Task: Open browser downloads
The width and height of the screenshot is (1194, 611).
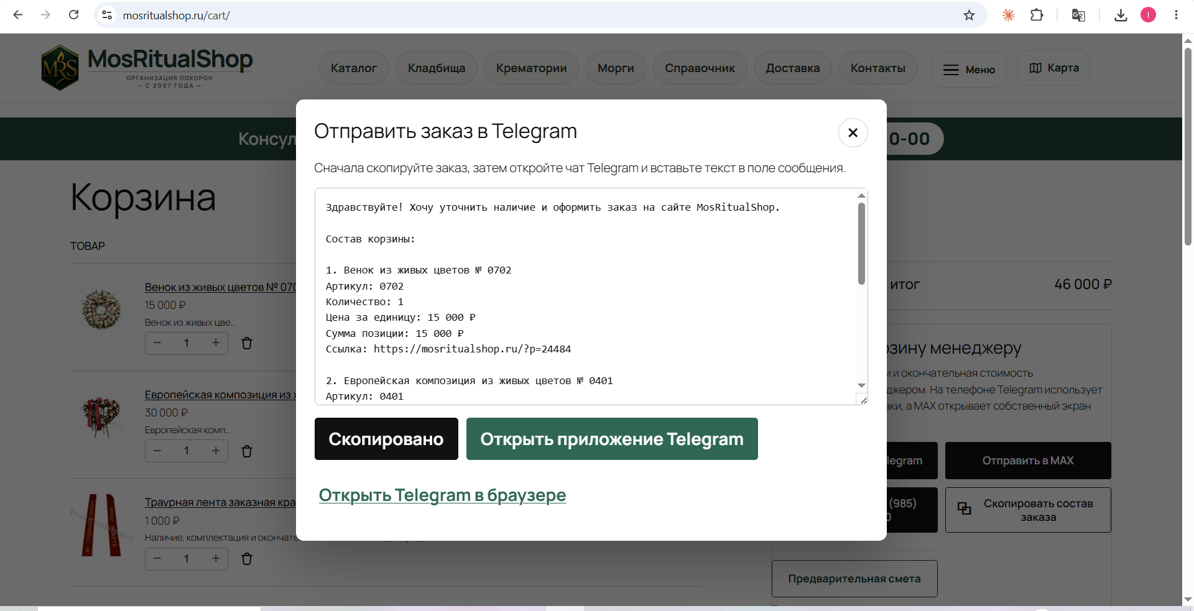Action: click(x=1121, y=15)
